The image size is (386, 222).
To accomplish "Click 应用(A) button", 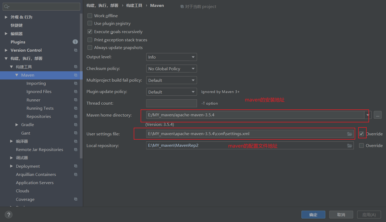I will pyautogui.click(x=369, y=215).
